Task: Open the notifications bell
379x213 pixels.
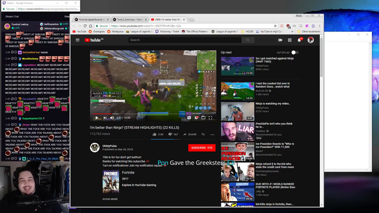Action: pos(300,40)
